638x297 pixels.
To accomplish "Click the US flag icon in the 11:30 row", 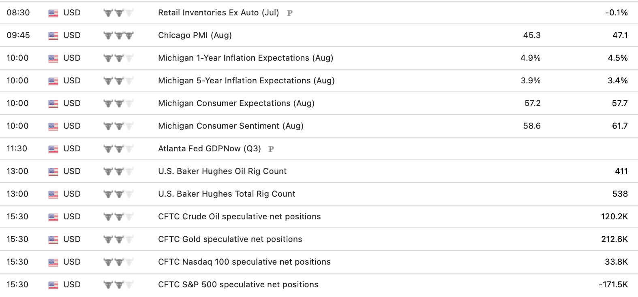I will coord(53,149).
